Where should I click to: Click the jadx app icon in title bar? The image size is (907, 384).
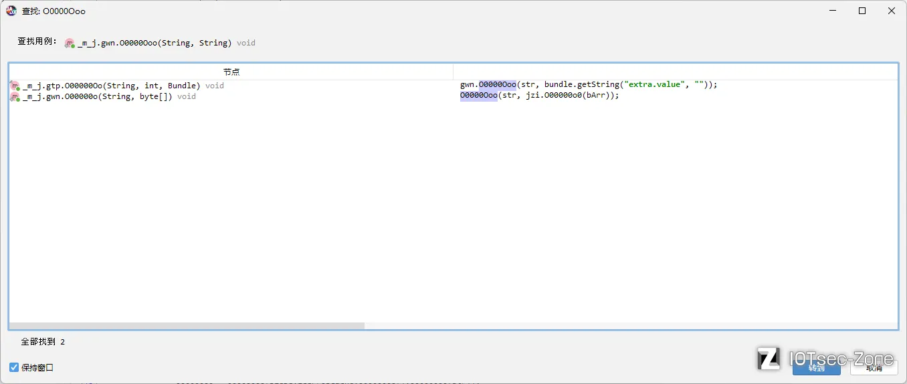[x=11, y=11]
